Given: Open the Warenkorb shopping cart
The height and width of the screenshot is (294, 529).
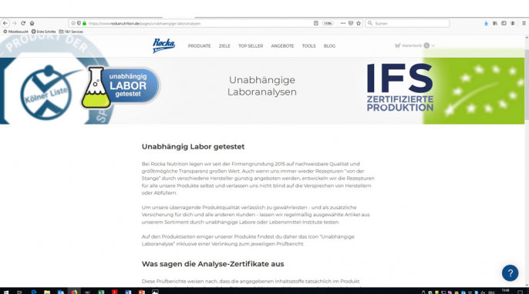Looking at the screenshot, I should click(x=412, y=45).
